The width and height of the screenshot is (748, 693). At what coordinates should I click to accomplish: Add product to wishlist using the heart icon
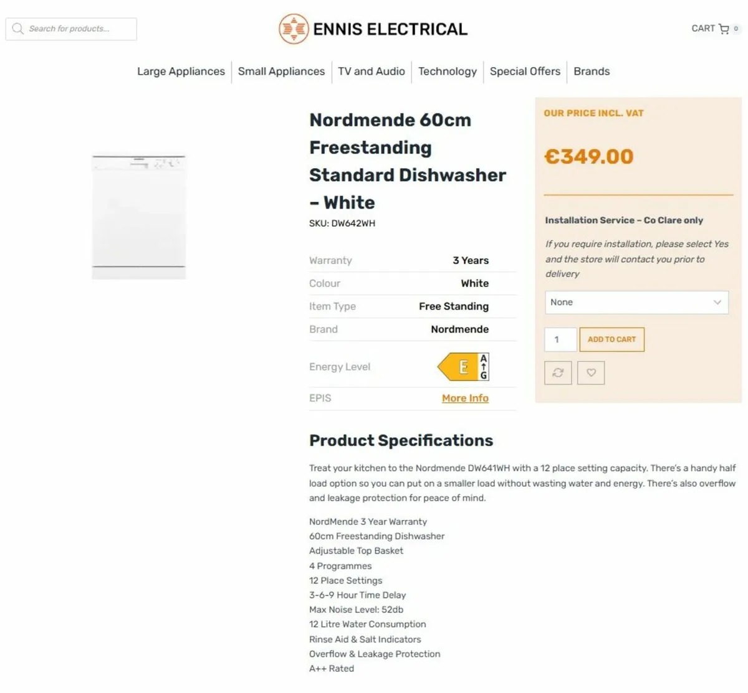[x=591, y=372]
